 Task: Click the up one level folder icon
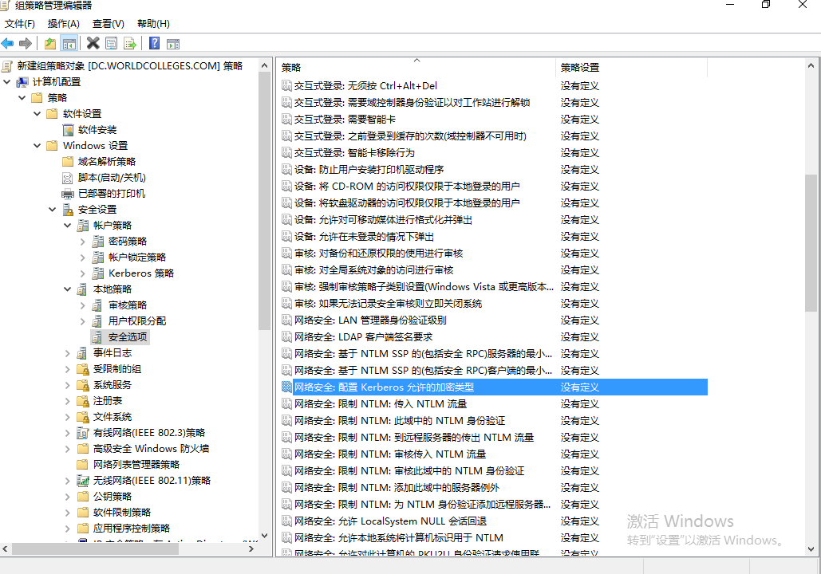point(49,43)
